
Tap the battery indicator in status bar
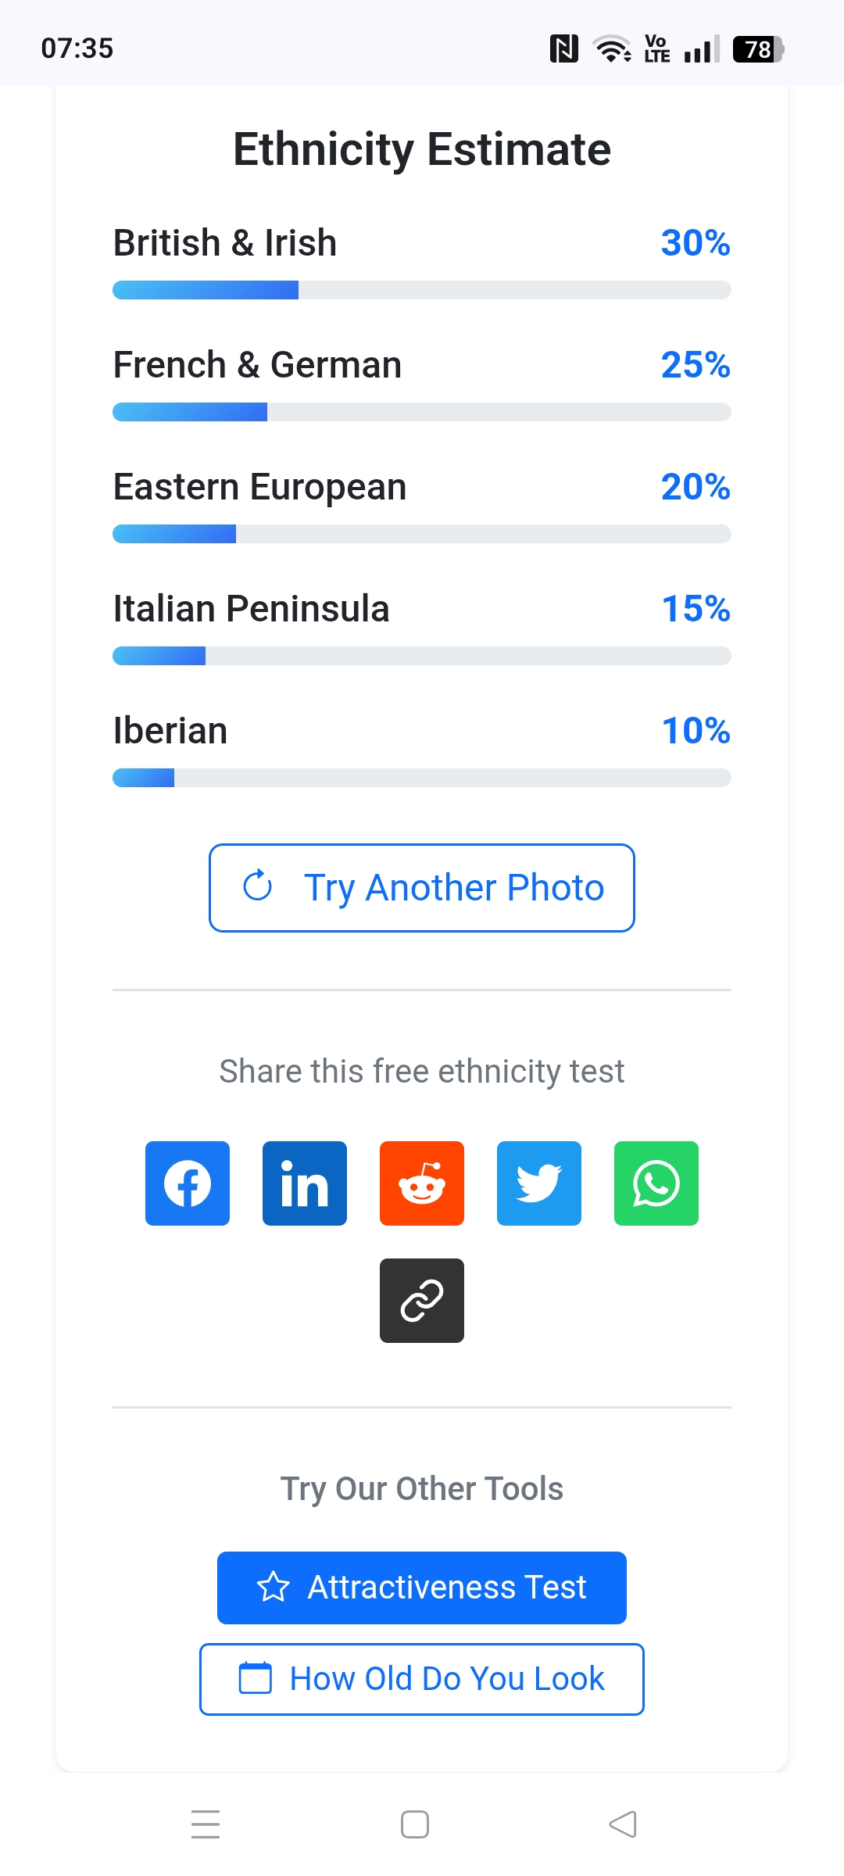click(x=758, y=49)
